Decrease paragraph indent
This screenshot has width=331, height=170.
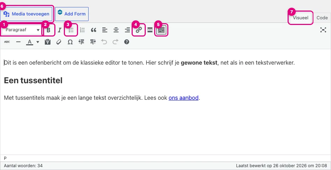pyautogui.click(x=81, y=42)
